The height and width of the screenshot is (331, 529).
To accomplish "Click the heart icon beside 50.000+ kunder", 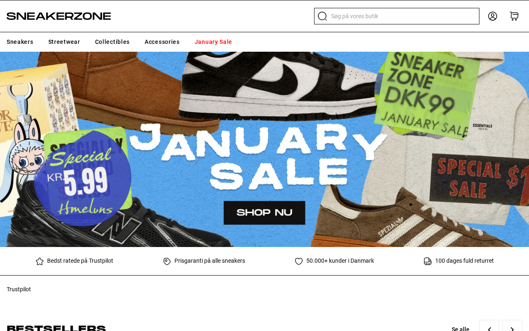I will [299, 261].
